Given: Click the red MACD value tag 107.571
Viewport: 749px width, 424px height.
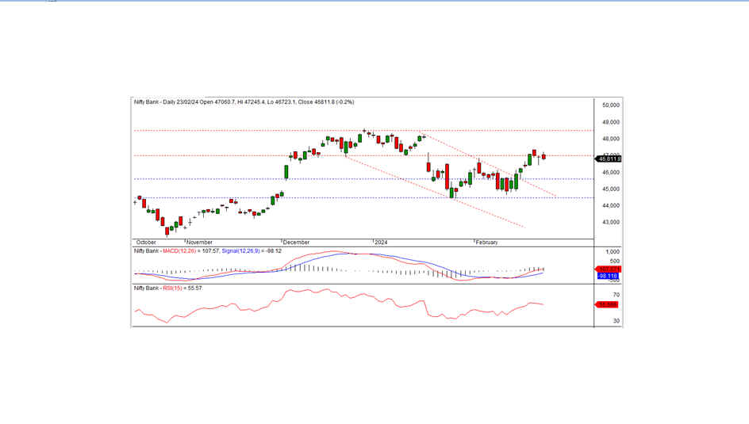Looking at the screenshot, I should pyautogui.click(x=609, y=269).
